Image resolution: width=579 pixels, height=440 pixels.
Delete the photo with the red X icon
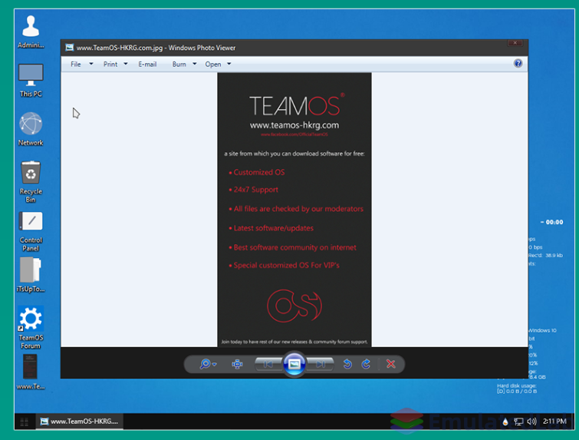[x=390, y=364]
